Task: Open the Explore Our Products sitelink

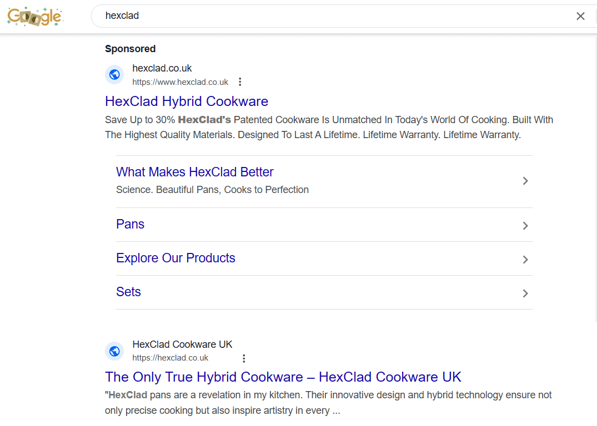Action: (175, 258)
